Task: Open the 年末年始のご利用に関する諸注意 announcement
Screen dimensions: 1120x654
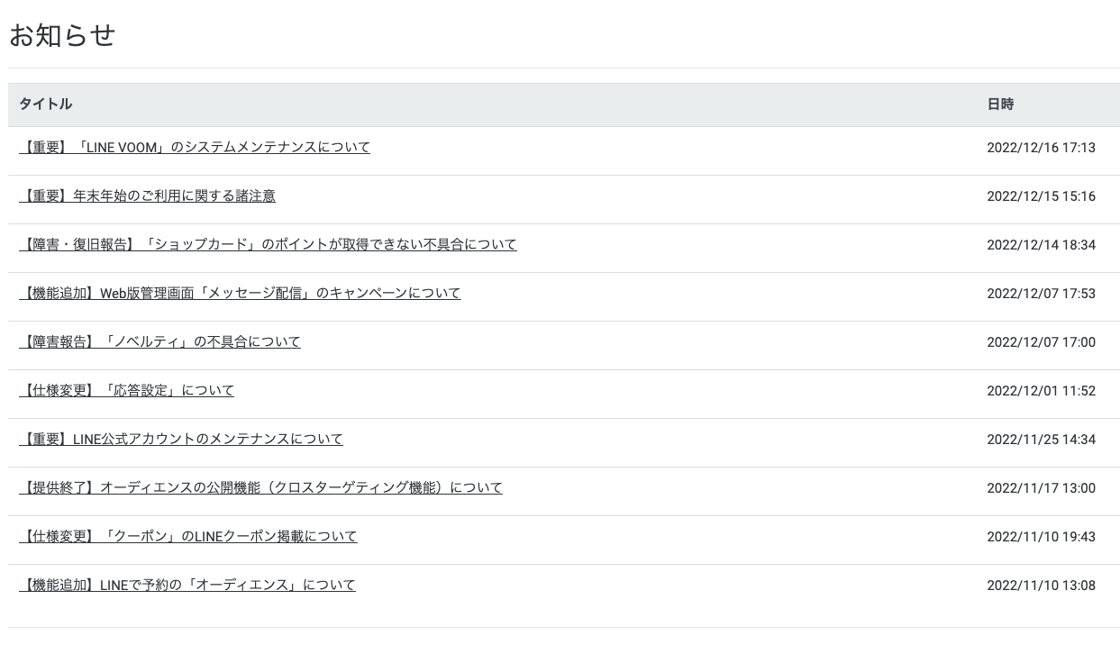Action: [x=147, y=196]
